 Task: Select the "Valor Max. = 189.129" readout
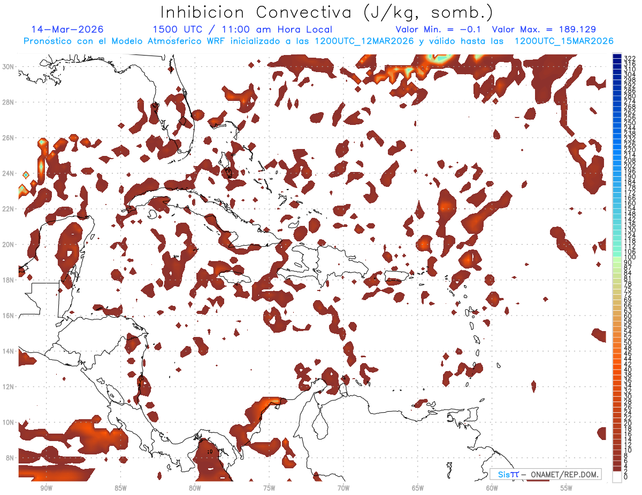pyautogui.click(x=544, y=30)
